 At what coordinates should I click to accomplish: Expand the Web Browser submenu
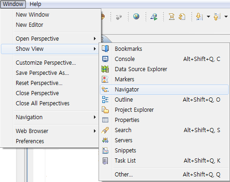56,131
